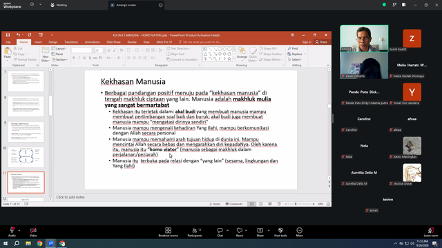Toggle Bold formatting
The image size is (442, 248).
tap(74, 58)
